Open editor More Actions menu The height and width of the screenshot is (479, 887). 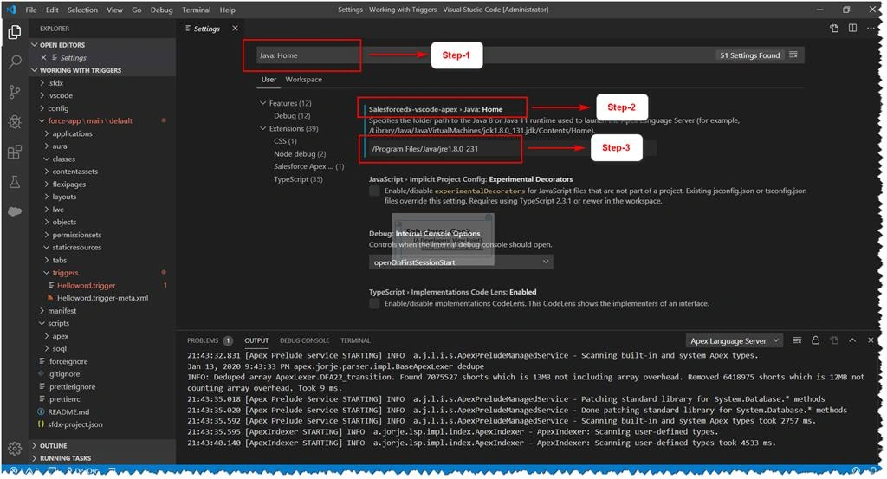tap(871, 29)
